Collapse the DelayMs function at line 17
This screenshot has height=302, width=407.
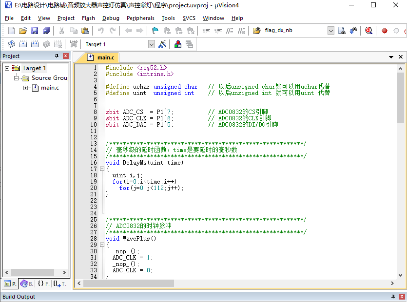(x=102, y=169)
